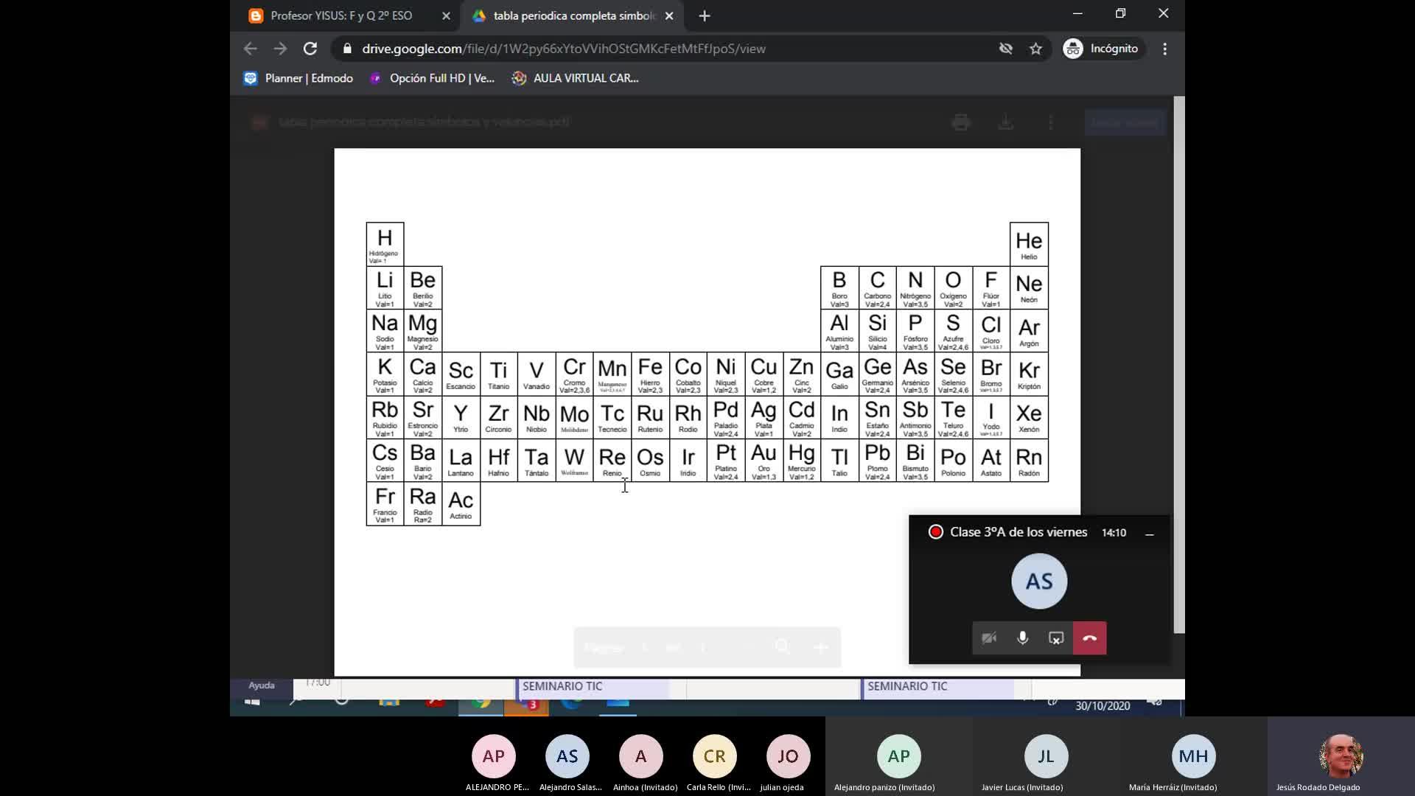Screen dimensions: 1415x796
Task: Stop screen sharing in call popup
Action: pos(1056,638)
